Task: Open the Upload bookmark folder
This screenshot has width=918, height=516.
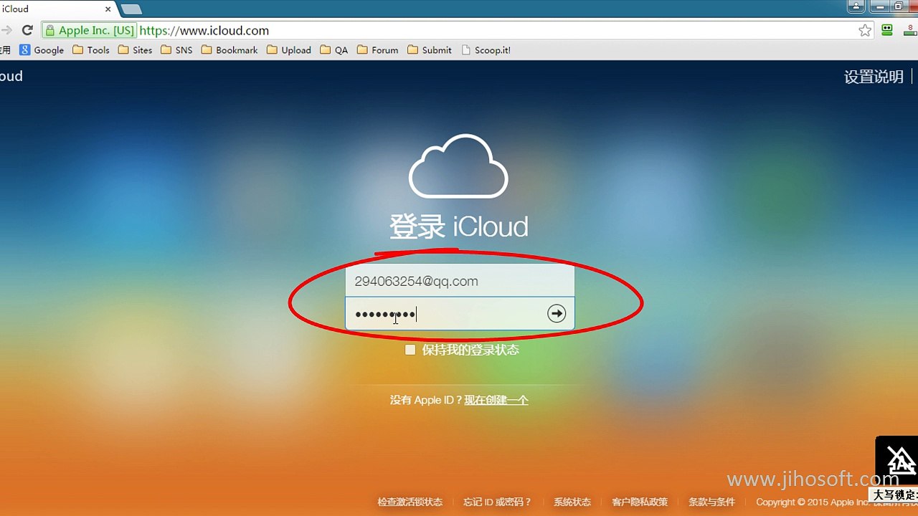Action: tap(289, 50)
